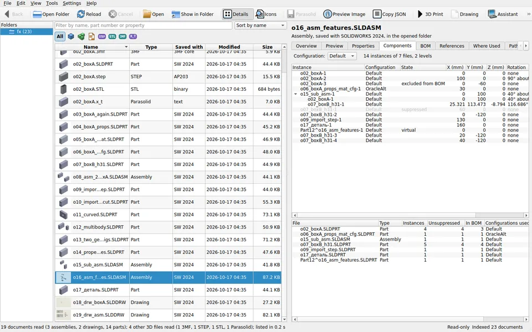Click thumbnail of o19_drw_asm.SLDDRW row
Image resolution: width=532 pixels, height=332 pixels.
pos(63,315)
